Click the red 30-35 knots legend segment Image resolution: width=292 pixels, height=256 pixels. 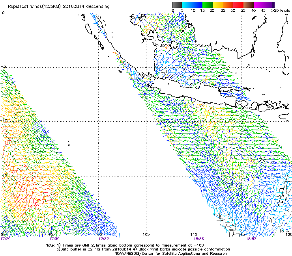(x=238, y=5)
